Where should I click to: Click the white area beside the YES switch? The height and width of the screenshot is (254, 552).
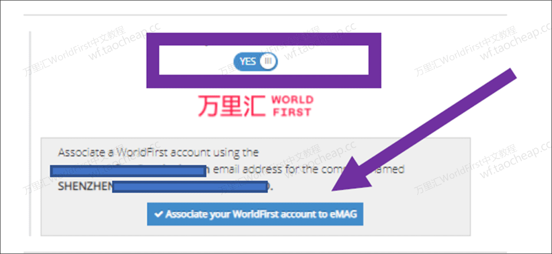coord(324,60)
